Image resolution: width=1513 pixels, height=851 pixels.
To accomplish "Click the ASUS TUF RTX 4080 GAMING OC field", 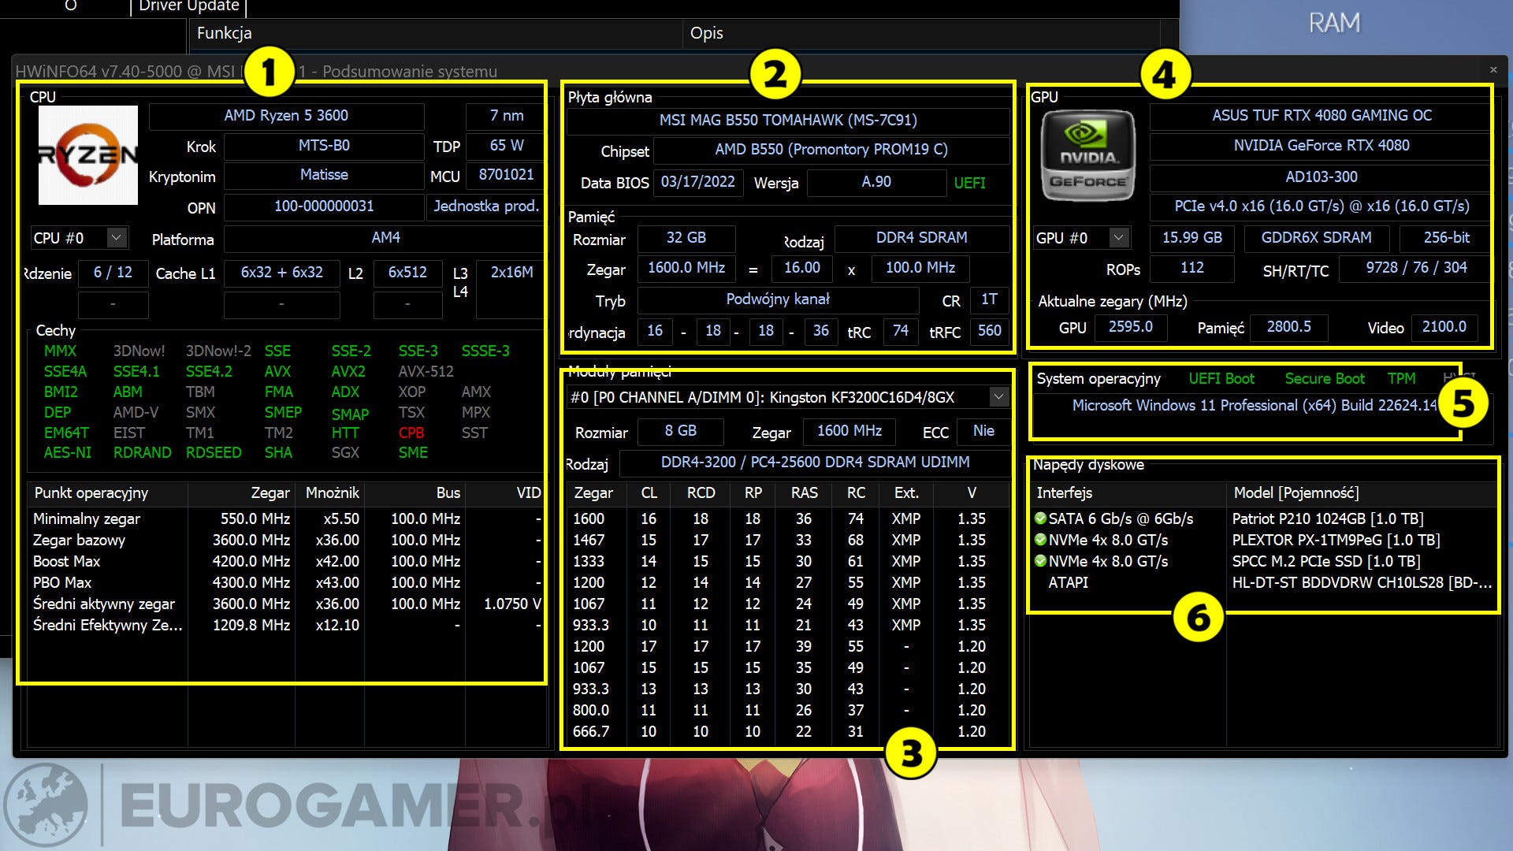I will [x=1322, y=116].
